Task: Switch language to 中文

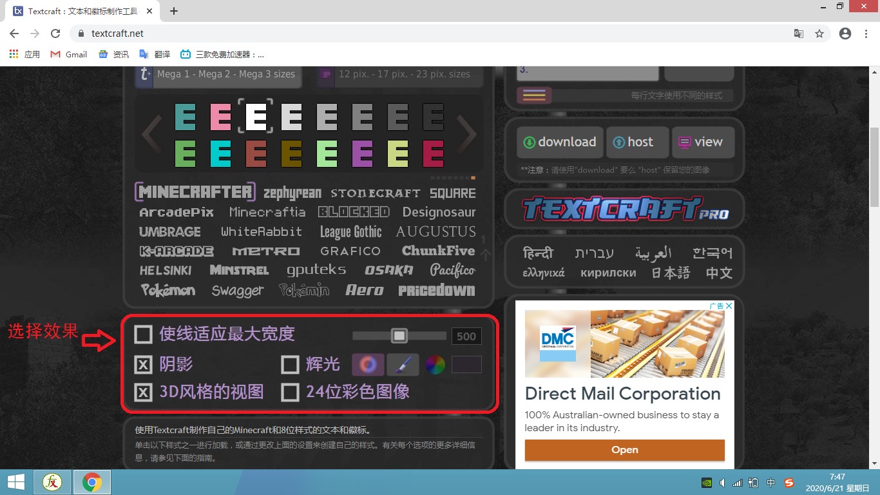Action: [719, 273]
